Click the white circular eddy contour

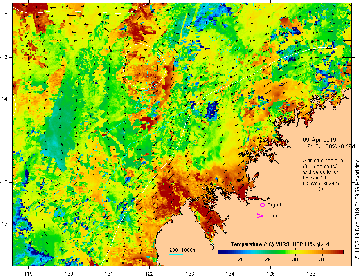(x=145, y=66)
